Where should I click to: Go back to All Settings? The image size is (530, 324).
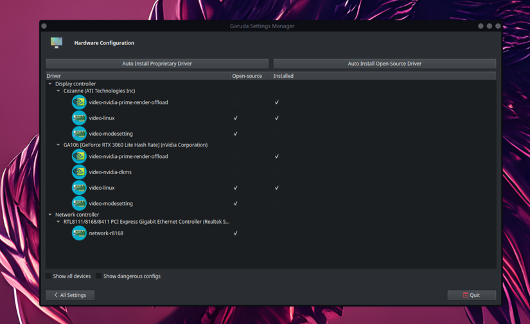[70, 295]
